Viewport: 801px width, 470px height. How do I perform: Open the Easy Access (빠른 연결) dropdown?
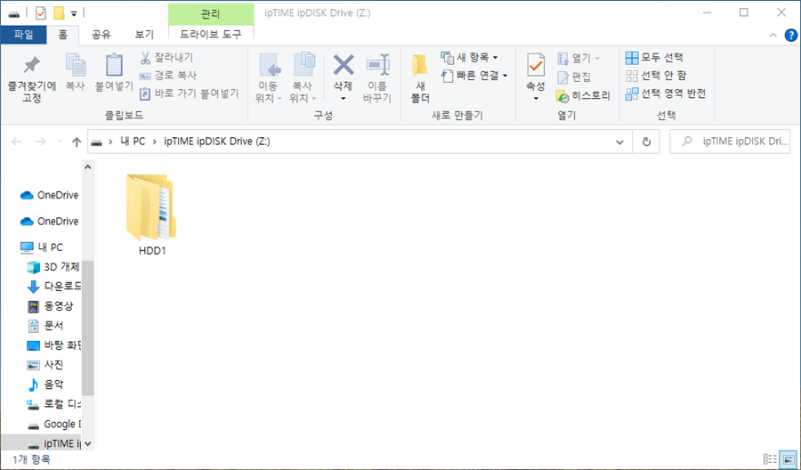pos(475,76)
